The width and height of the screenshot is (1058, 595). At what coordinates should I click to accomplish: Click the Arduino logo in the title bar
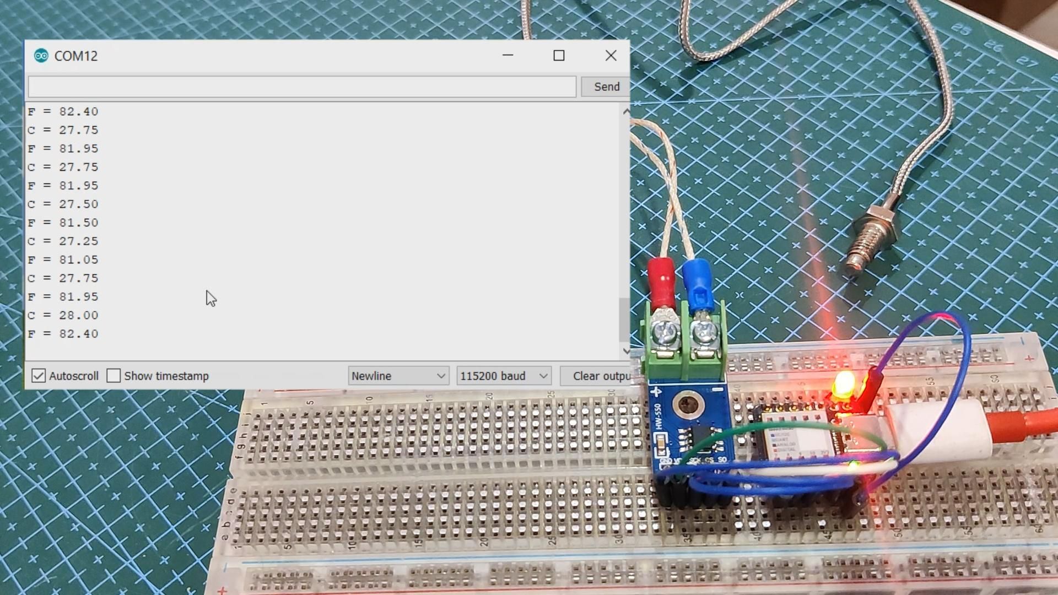(41, 55)
